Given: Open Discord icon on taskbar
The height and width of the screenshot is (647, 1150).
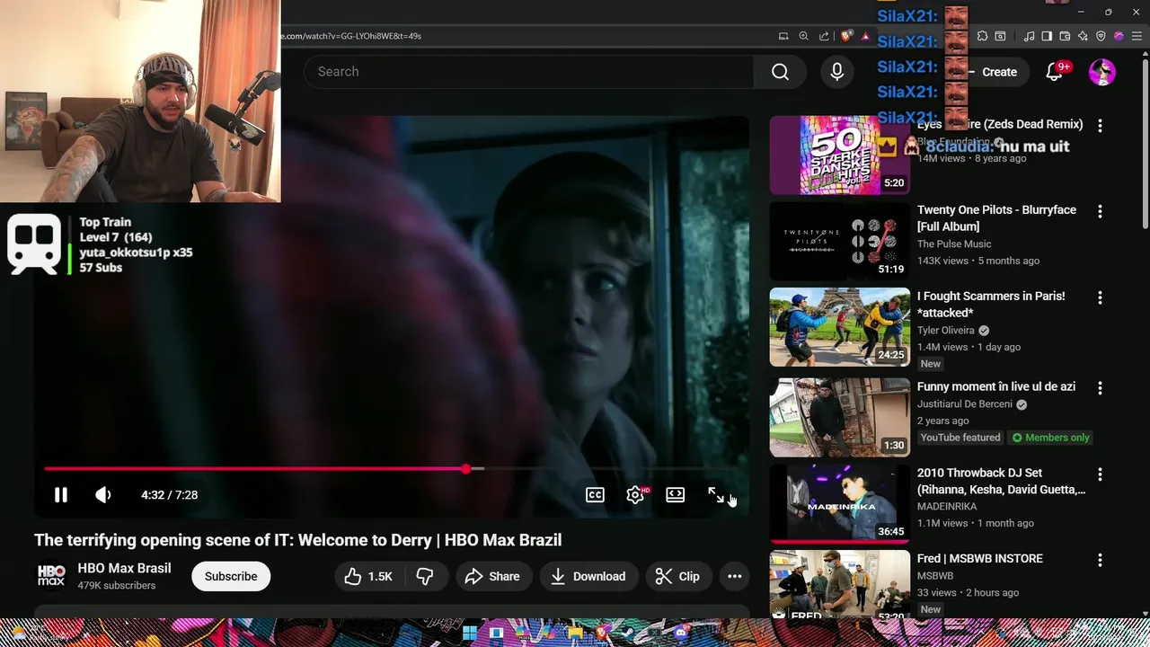Looking at the screenshot, I should click(x=680, y=633).
